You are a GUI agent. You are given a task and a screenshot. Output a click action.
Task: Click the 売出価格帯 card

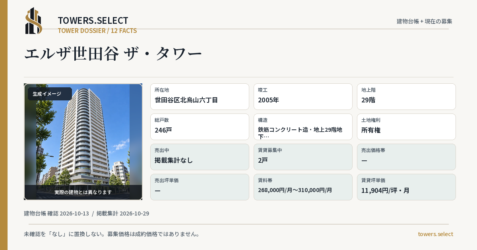click(406, 157)
